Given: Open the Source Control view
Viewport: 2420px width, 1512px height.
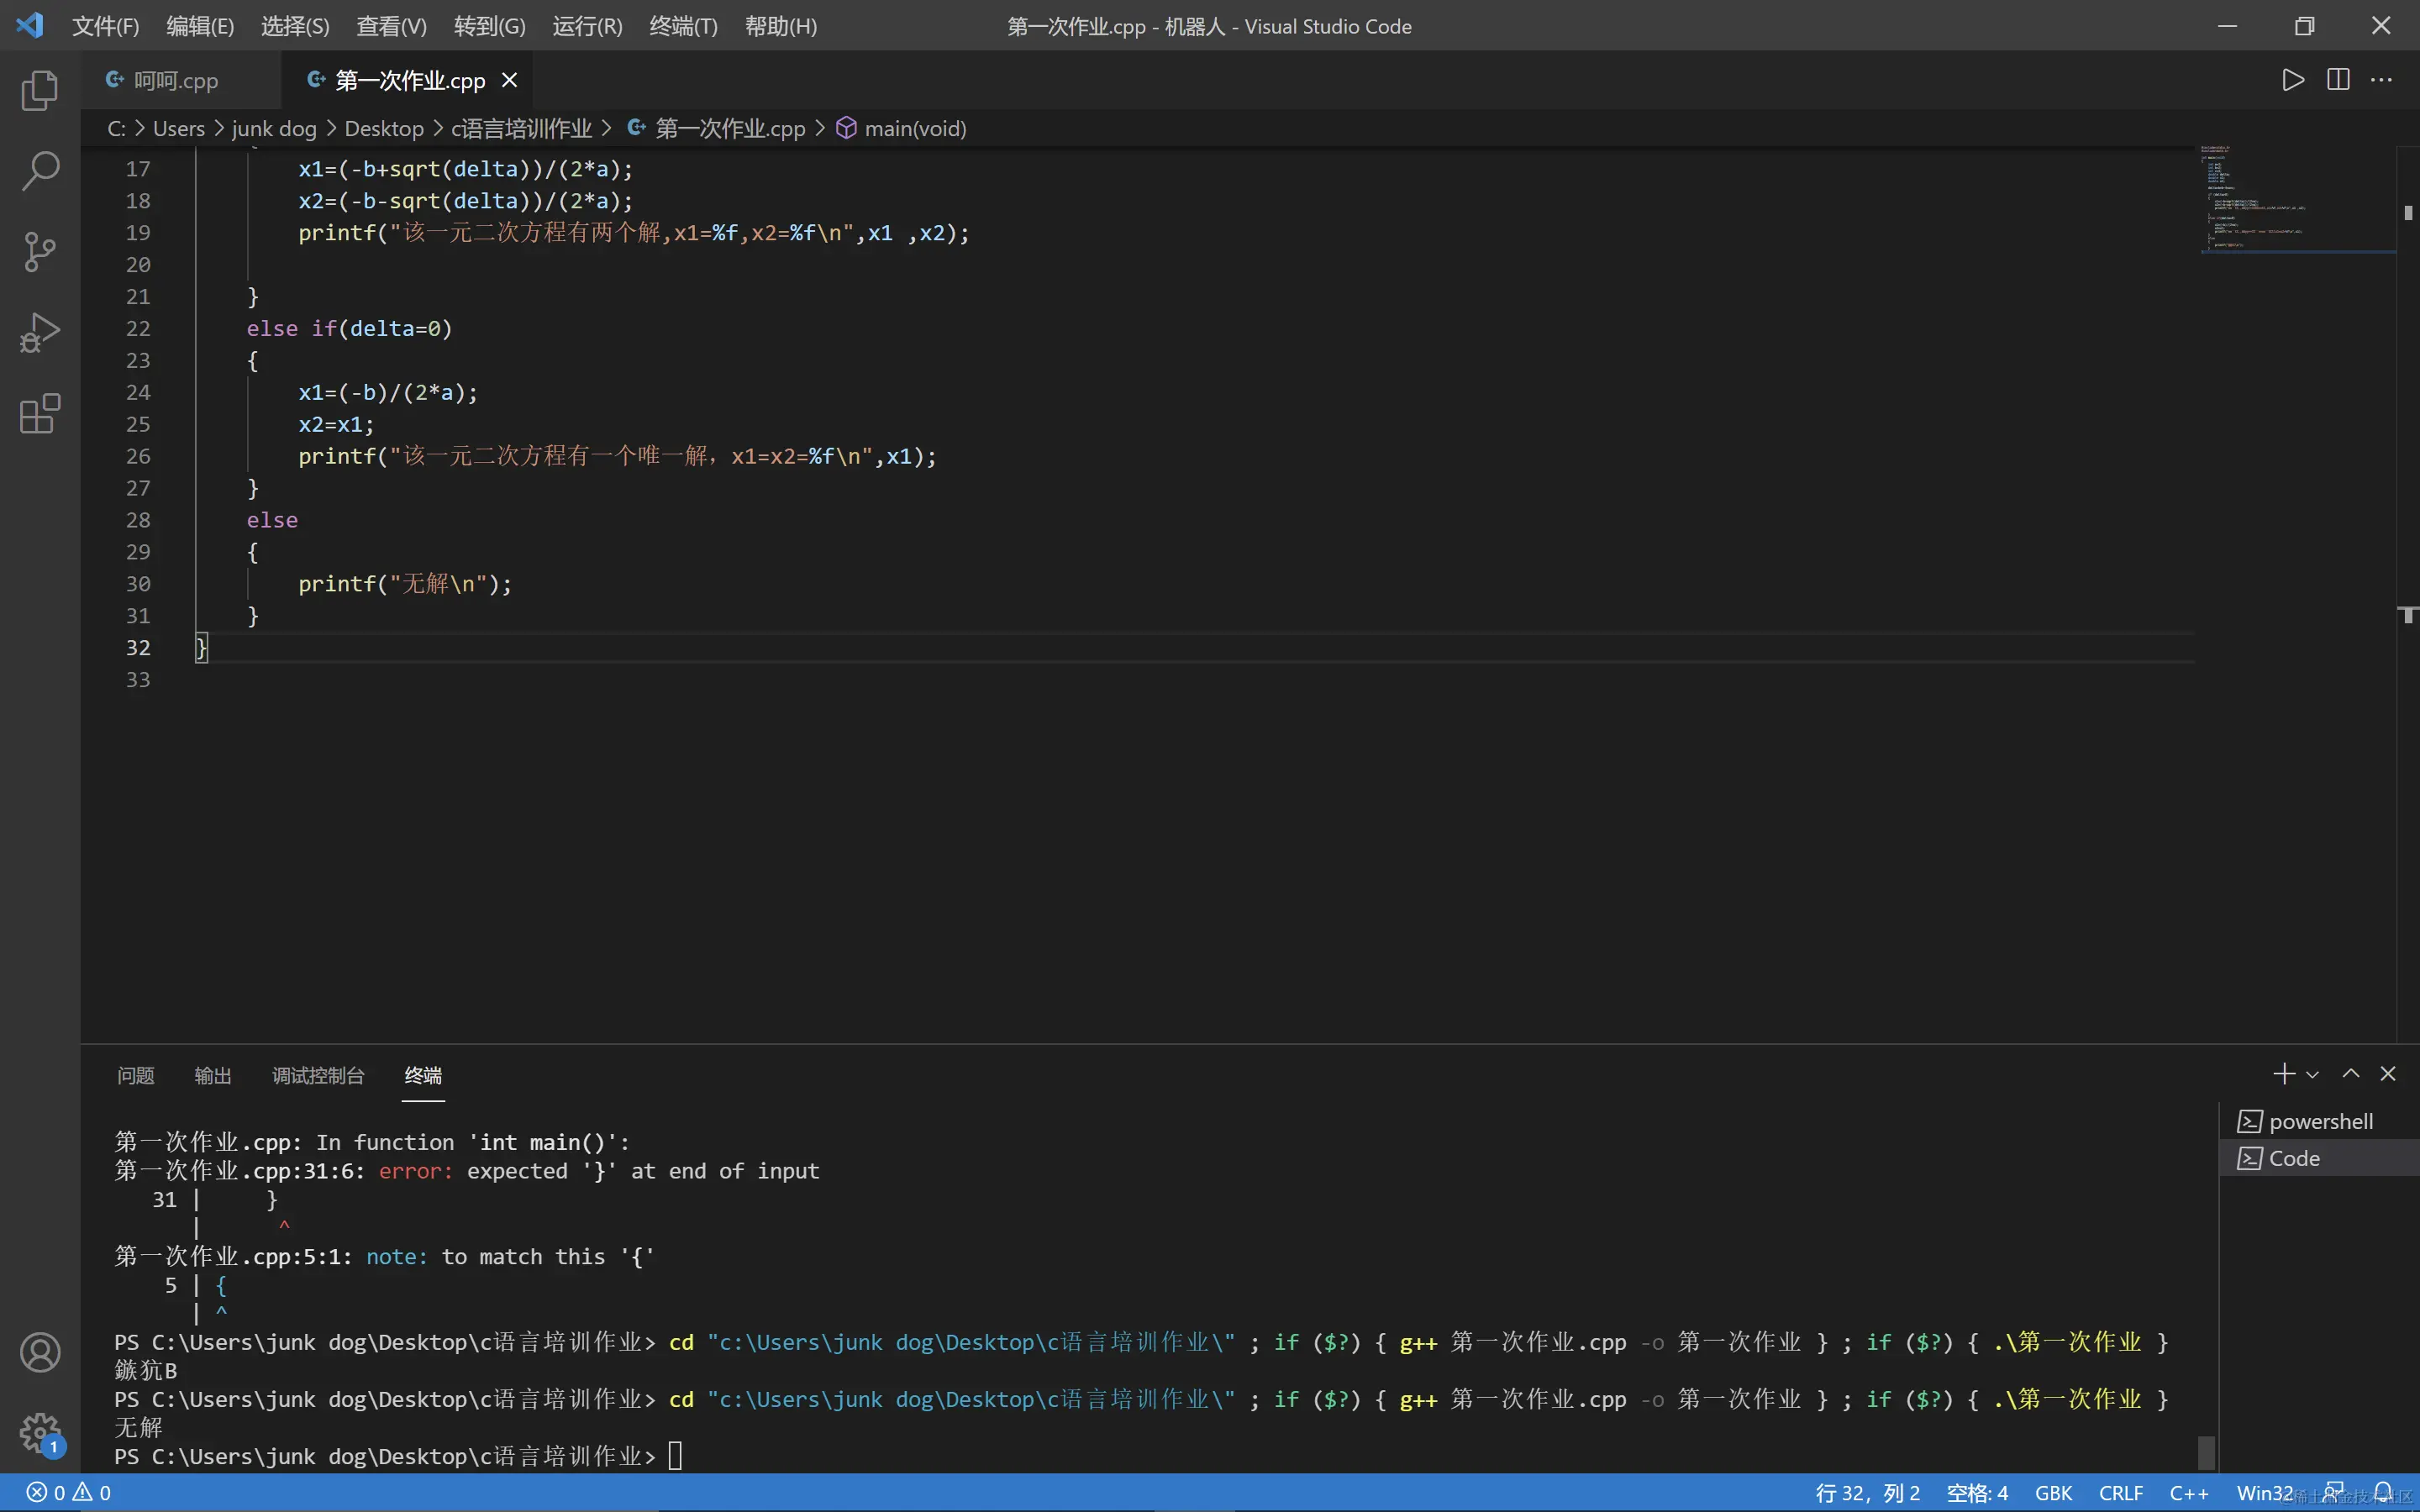Looking at the screenshot, I should coord(40,252).
